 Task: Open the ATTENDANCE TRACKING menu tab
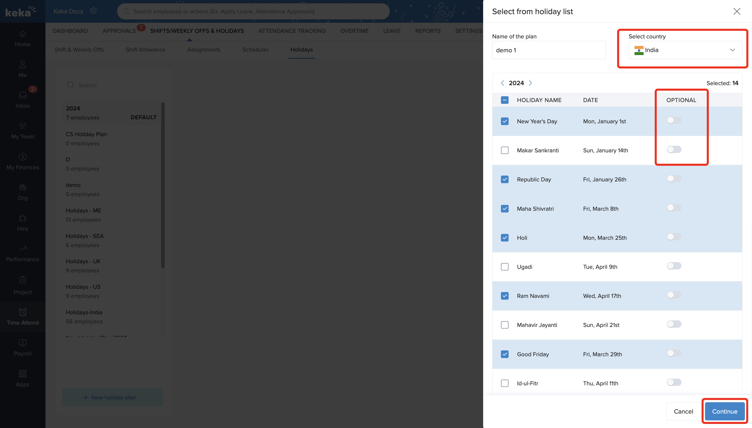(292, 31)
